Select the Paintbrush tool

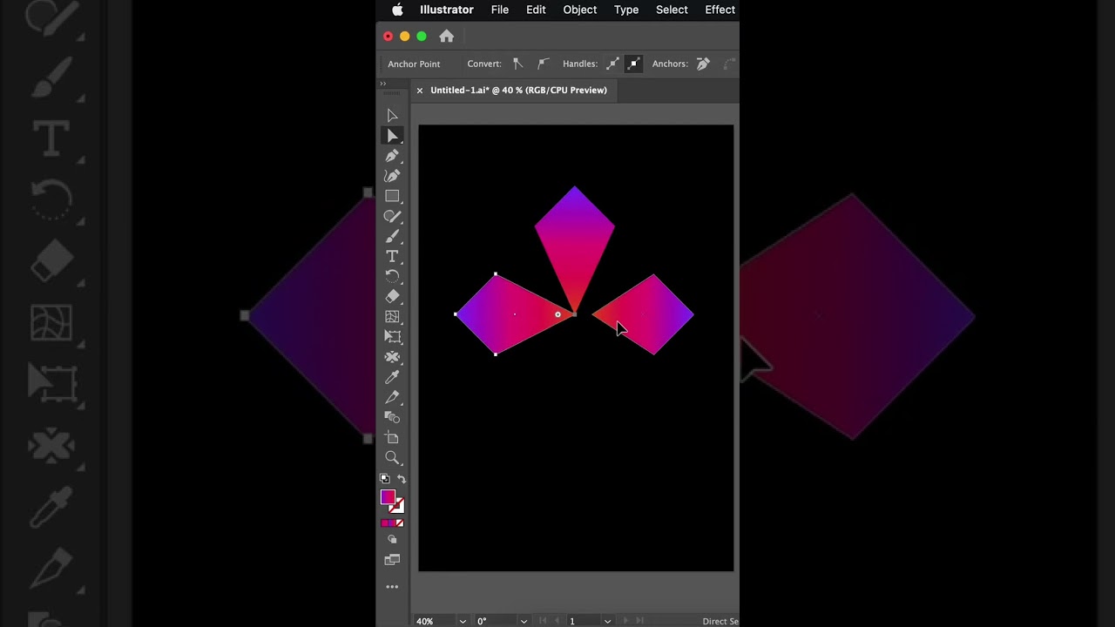[392, 236]
